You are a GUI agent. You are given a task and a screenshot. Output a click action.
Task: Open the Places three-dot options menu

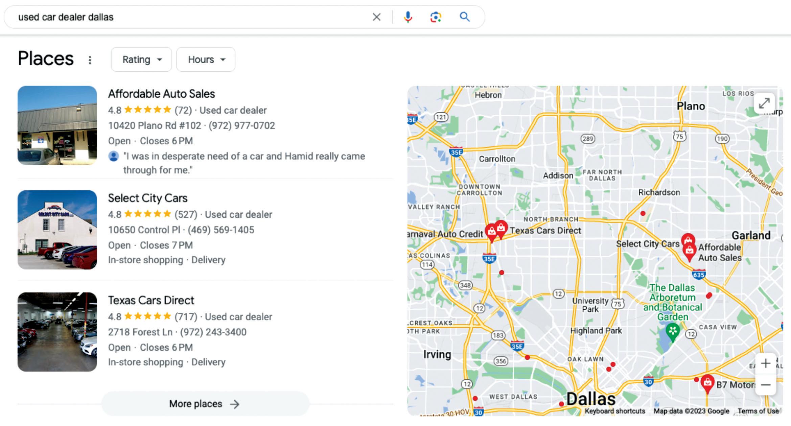[90, 60]
